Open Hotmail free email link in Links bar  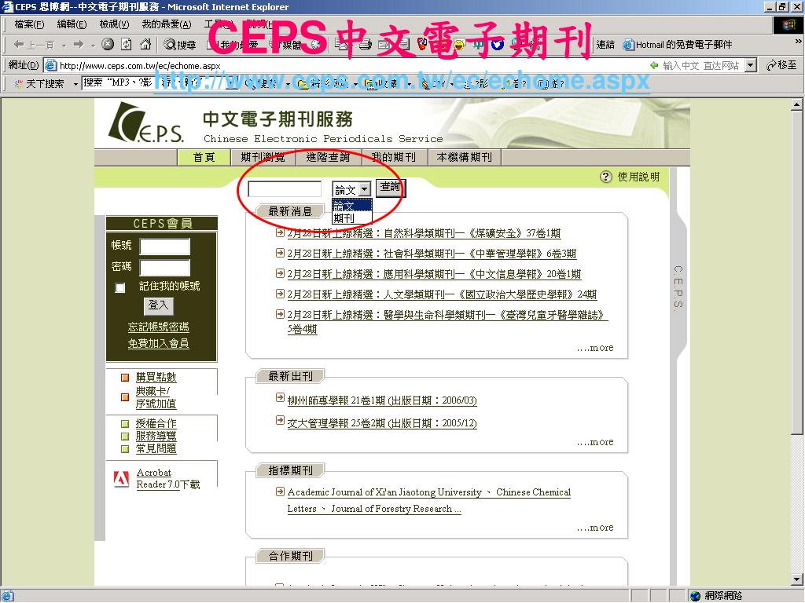tap(677, 45)
